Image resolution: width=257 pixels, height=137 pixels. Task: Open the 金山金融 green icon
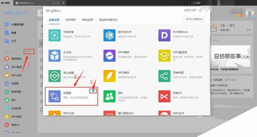pos(54,76)
